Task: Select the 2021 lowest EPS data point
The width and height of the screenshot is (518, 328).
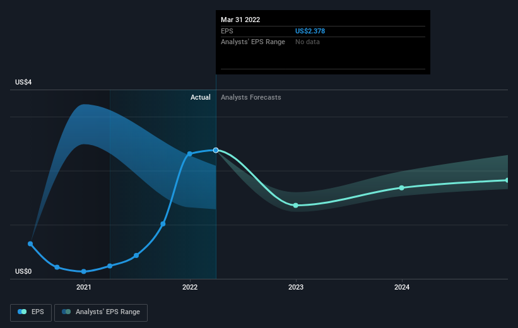Action: (83, 271)
